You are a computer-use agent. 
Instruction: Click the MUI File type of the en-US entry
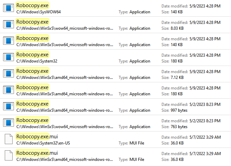coord(137,143)
